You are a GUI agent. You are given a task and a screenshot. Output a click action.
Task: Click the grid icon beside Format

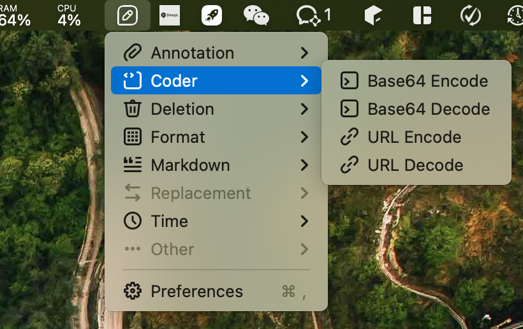coord(133,136)
